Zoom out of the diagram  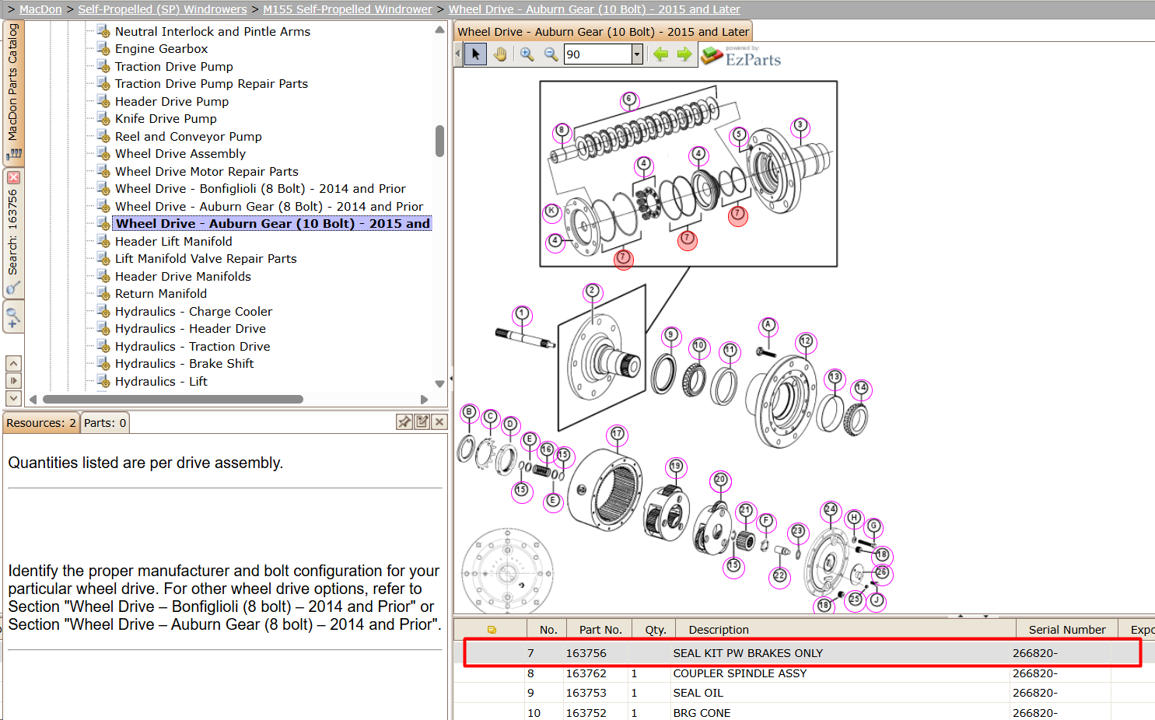point(551,54)
